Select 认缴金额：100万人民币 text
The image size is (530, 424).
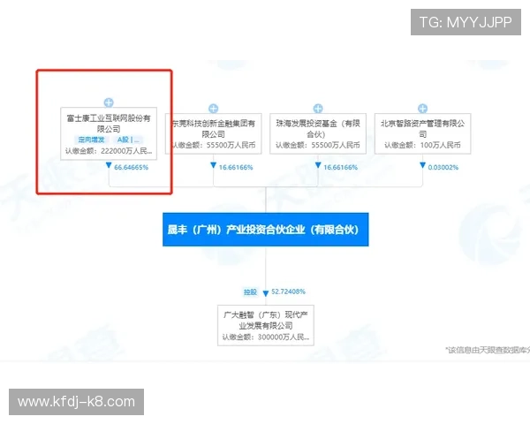pyautogui.click(x=422, y=145)
